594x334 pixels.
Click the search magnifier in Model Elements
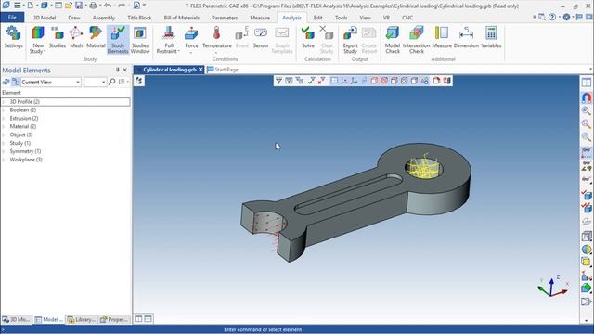tap(111, 82)
